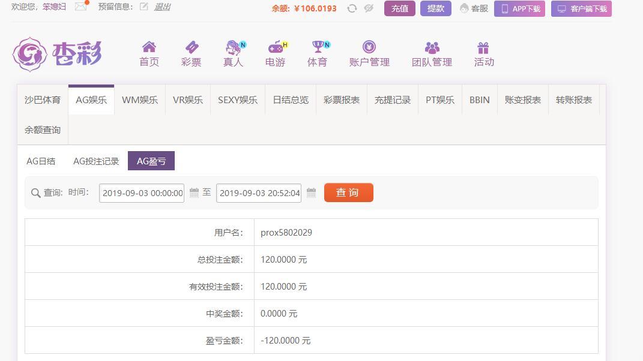The height and width of the screenshot is (361, 643).
Task: Click the 总投注金额 120.0000 元 value
Action: coord(284,260)
